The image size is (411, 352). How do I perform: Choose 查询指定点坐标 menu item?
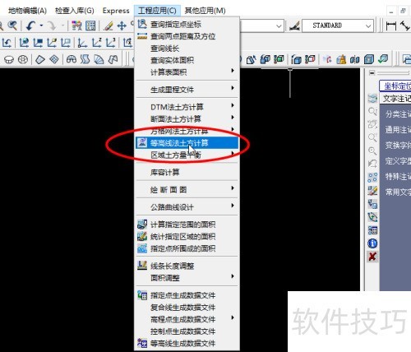(187, 25)
